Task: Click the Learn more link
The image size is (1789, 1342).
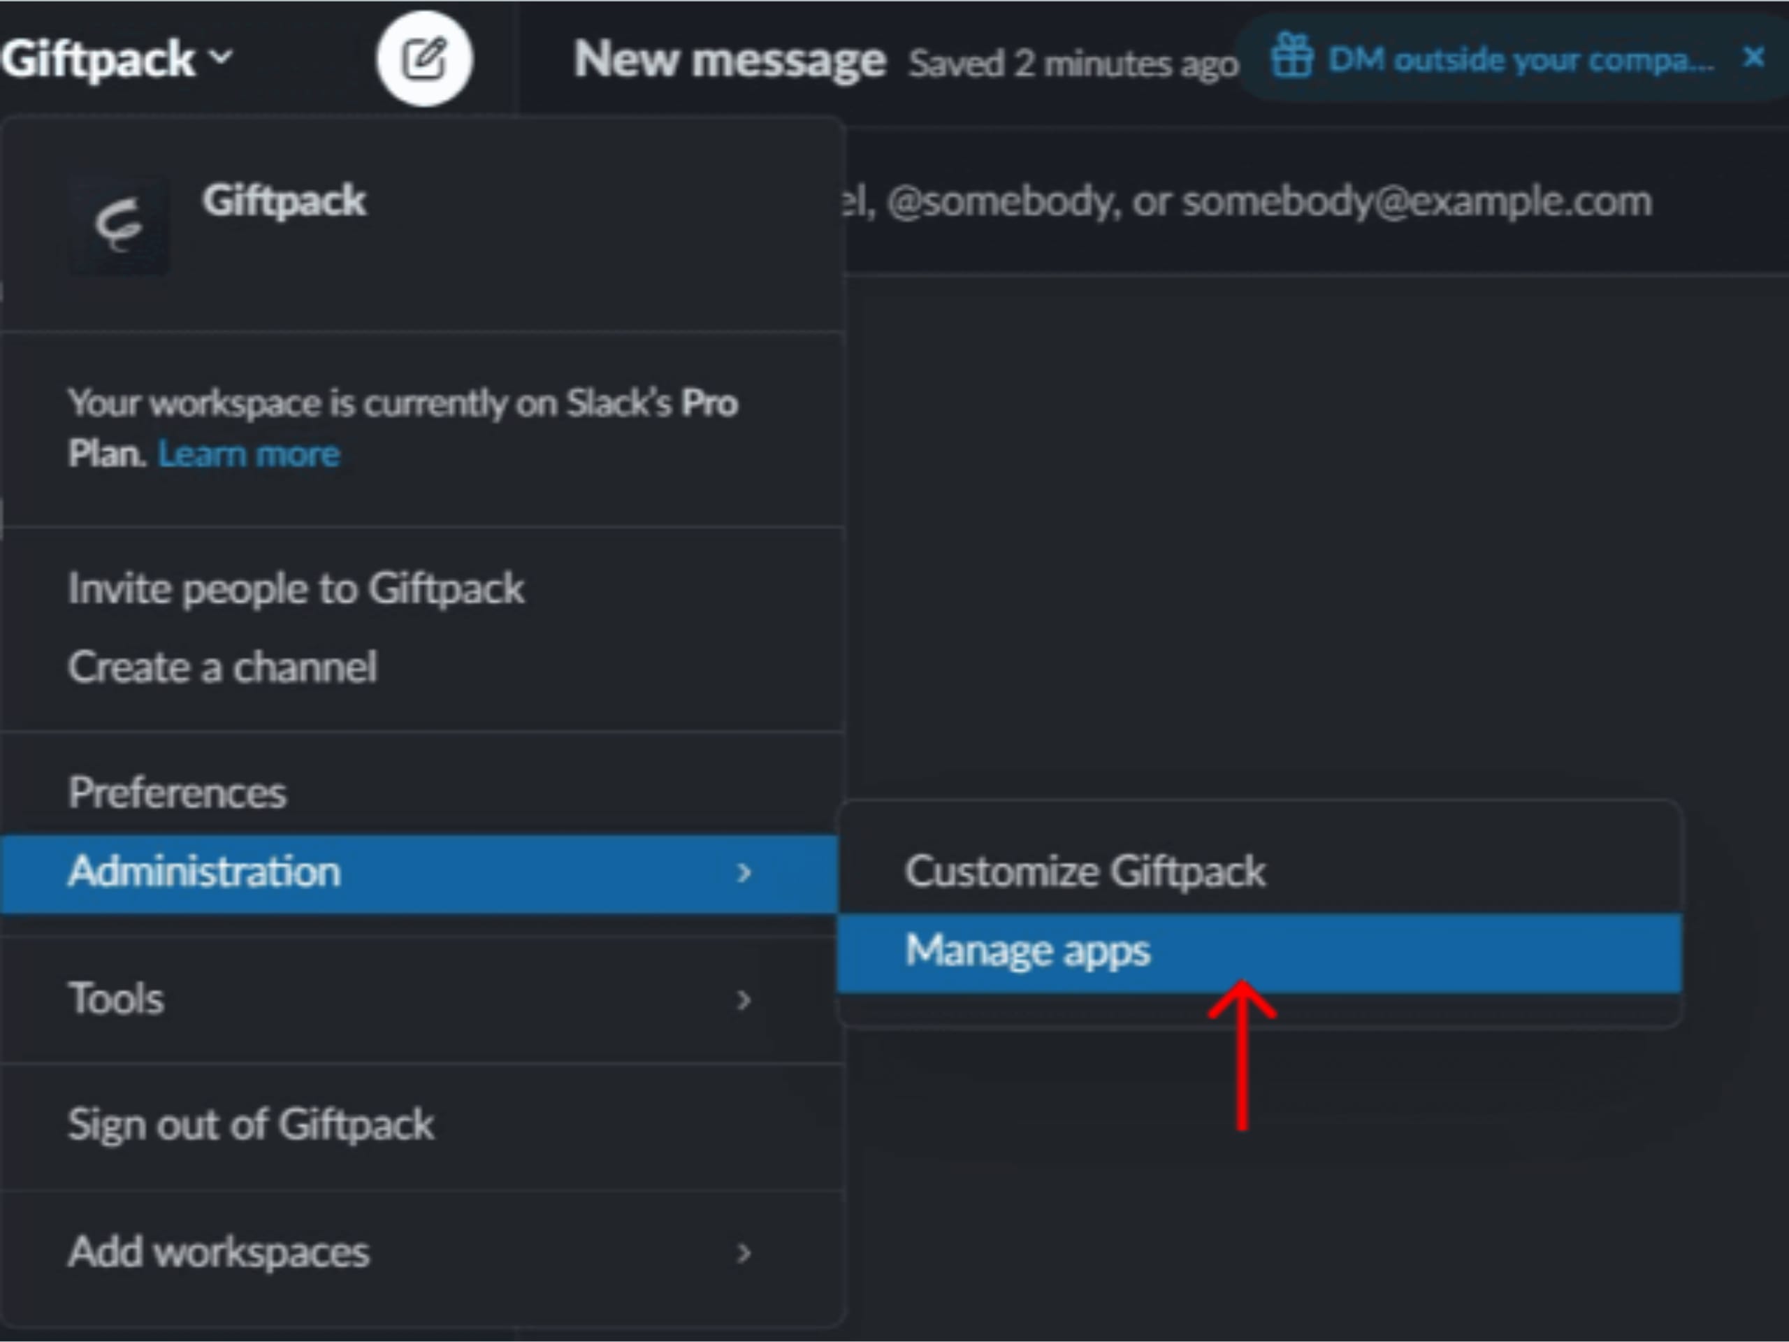Action: click(x=249, y=454)
